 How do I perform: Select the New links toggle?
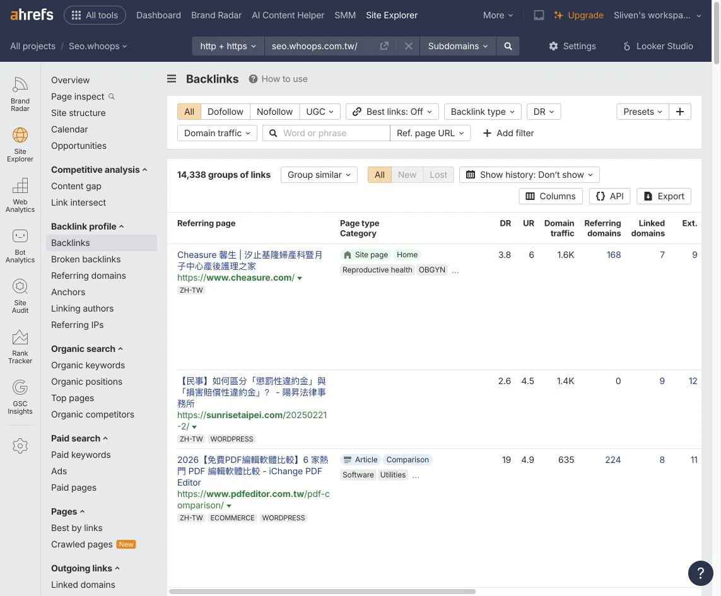click(x=407, y=175)
